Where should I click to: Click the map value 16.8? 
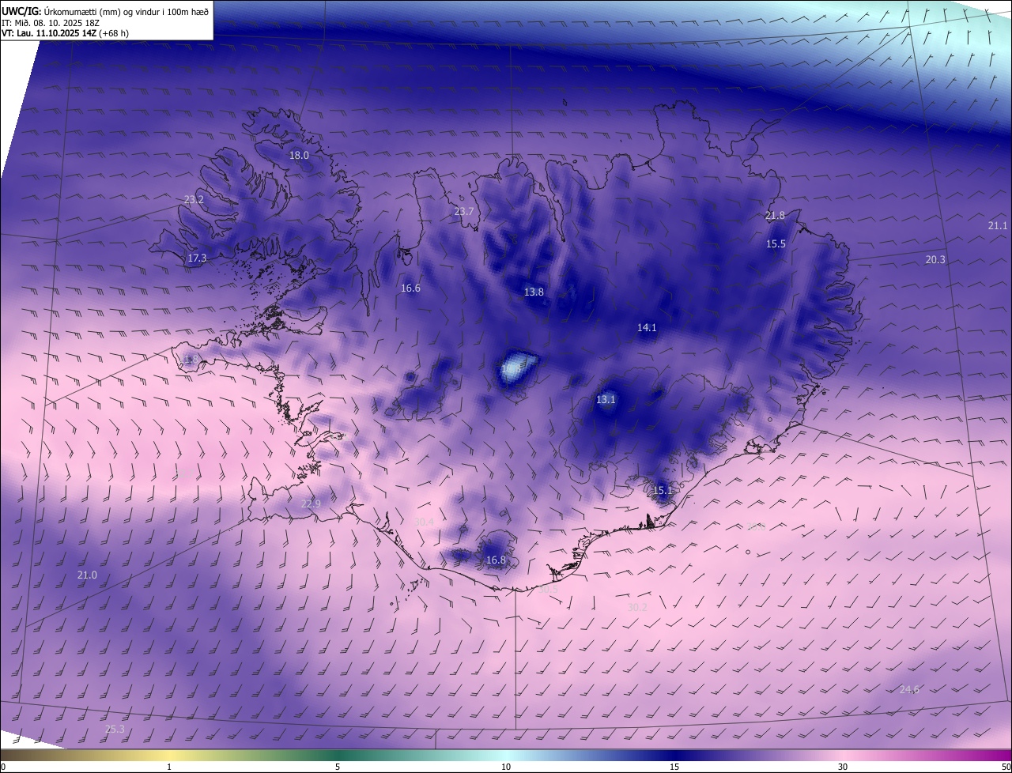[x=496, y=560]
